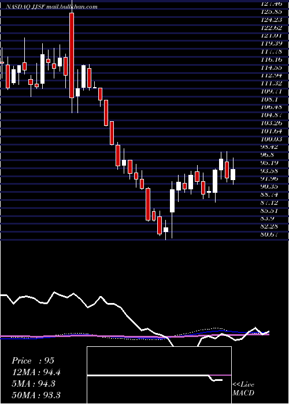
Task: Click the <<Live MACD label
Action: (243, 389)
